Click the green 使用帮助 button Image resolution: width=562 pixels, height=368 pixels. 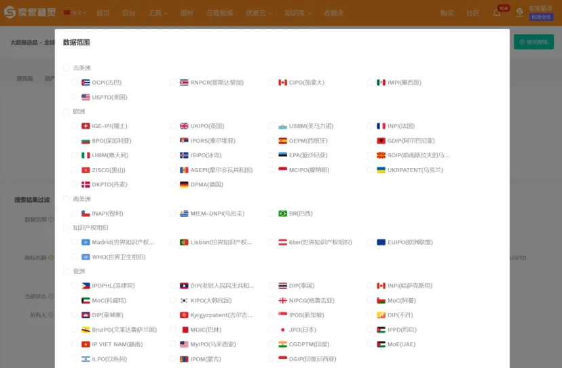point(533,42)
